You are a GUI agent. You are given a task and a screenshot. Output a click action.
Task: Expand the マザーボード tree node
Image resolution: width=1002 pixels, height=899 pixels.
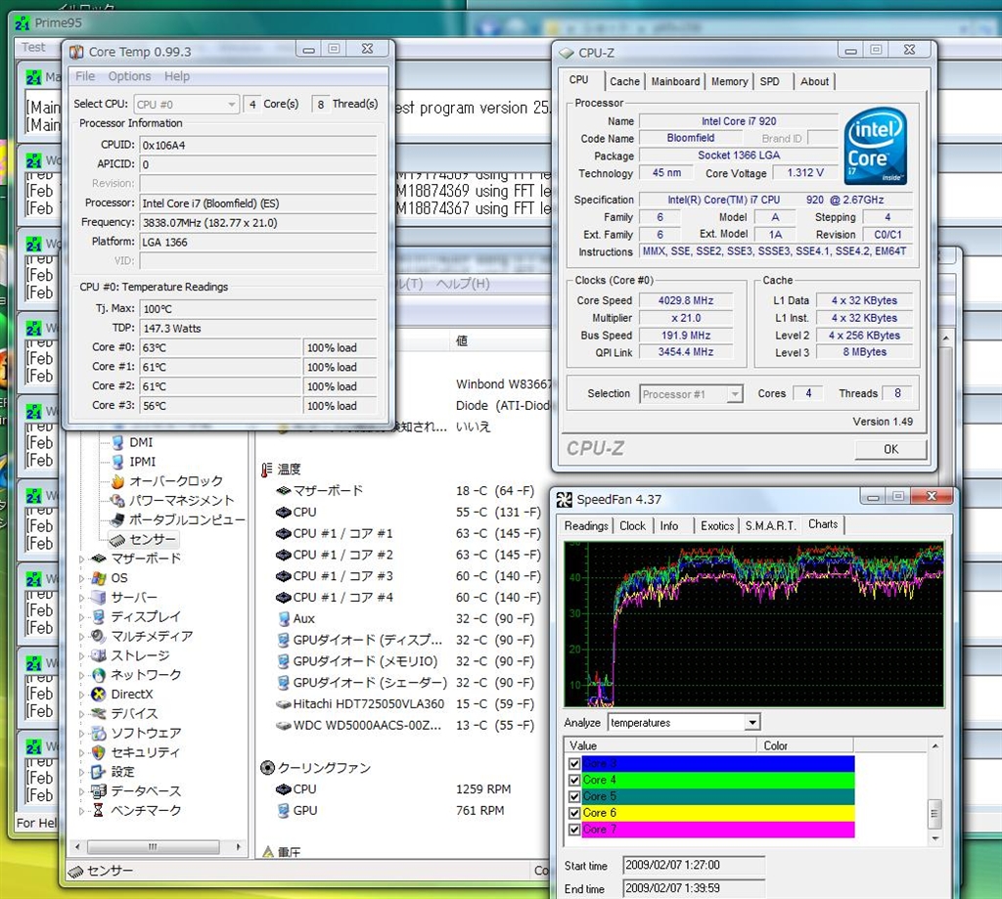[82, 560]
